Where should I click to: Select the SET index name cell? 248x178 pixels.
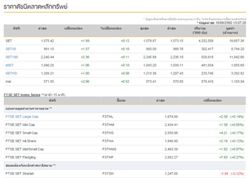[9, 41]
